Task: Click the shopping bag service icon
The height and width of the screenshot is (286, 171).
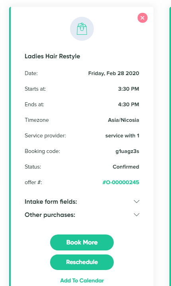Action: [x=82, y=29]
